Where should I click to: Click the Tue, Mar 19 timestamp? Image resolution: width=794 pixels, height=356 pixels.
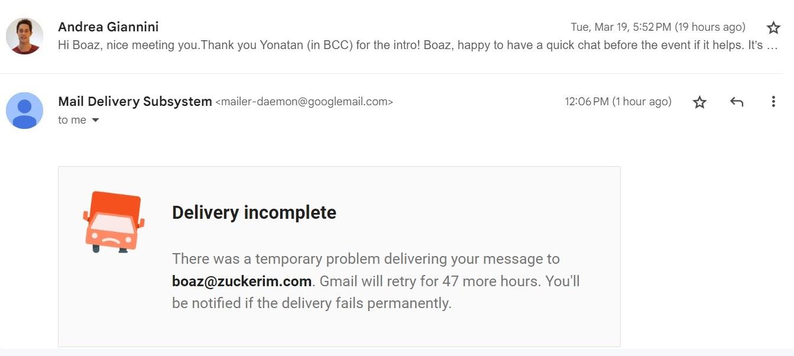(657, 27)
